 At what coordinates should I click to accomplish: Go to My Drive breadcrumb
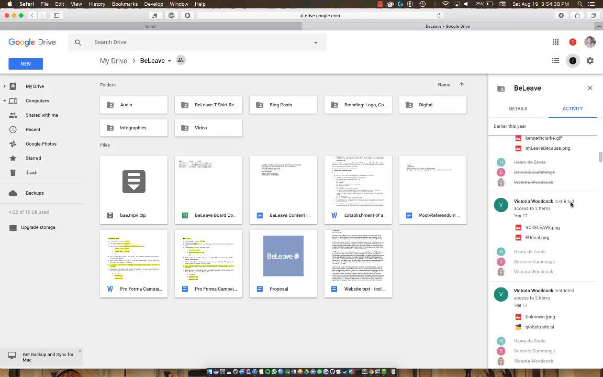(114, 61)
